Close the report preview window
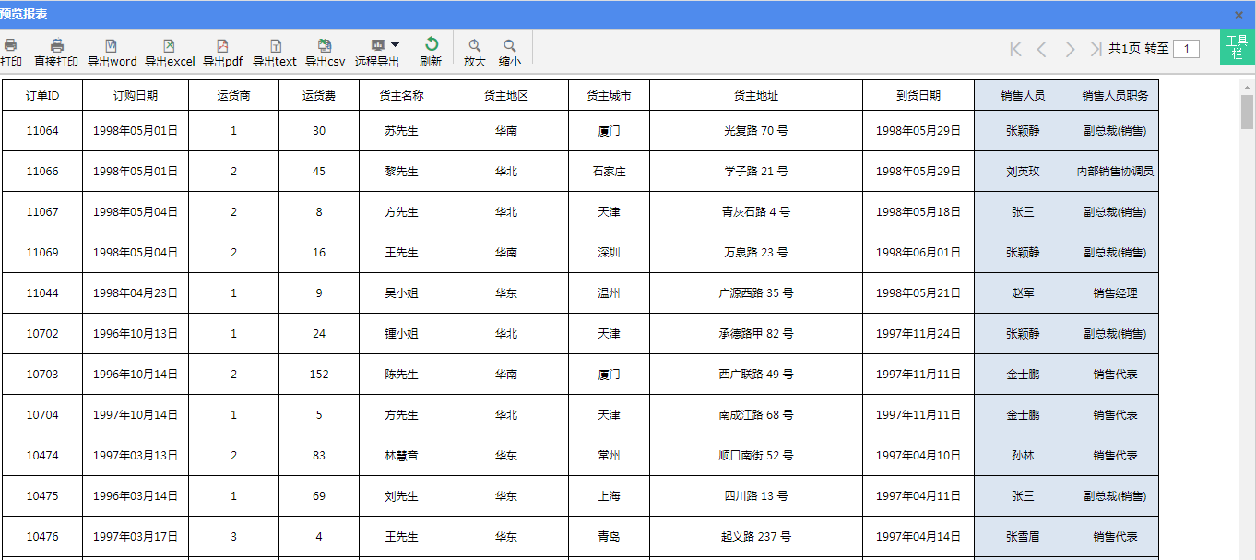The width and height of the screenshot is (1256, 560). (1238, 15)
